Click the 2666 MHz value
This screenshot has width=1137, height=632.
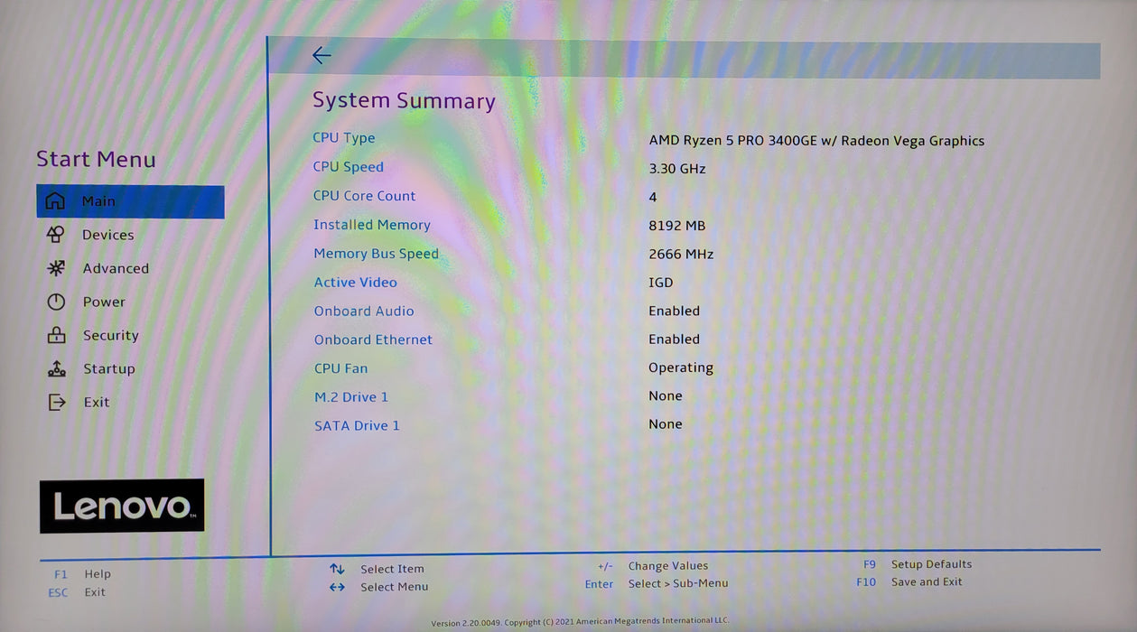pos(681,255)
